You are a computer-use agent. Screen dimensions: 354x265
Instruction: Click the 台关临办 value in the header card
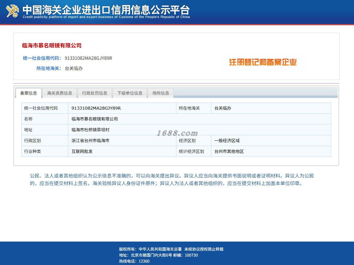pos(73,68)
